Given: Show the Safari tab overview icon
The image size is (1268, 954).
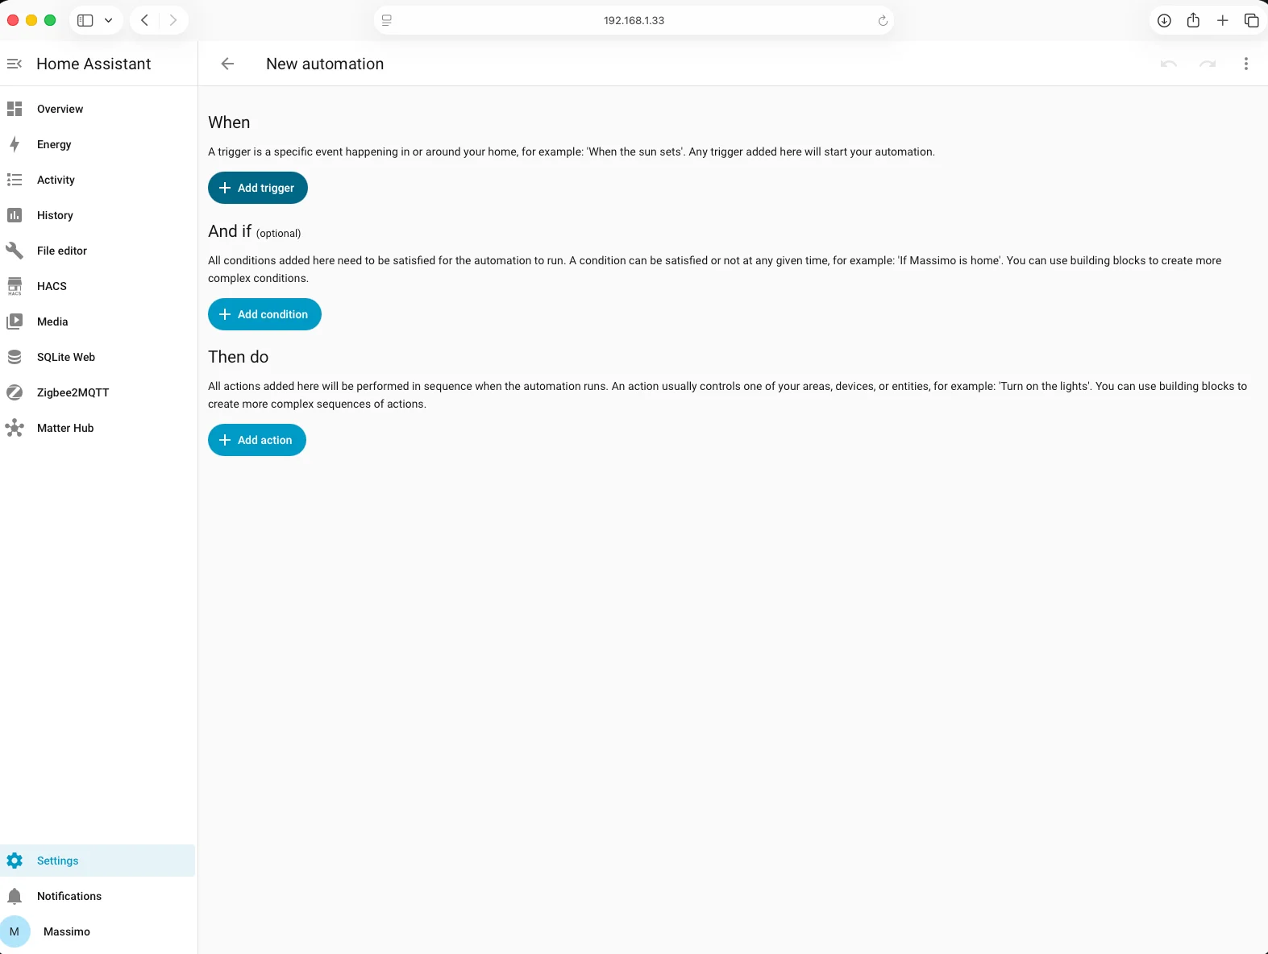Looking at the screenshot, I should pyautogui.click(x=1252, y=20).
